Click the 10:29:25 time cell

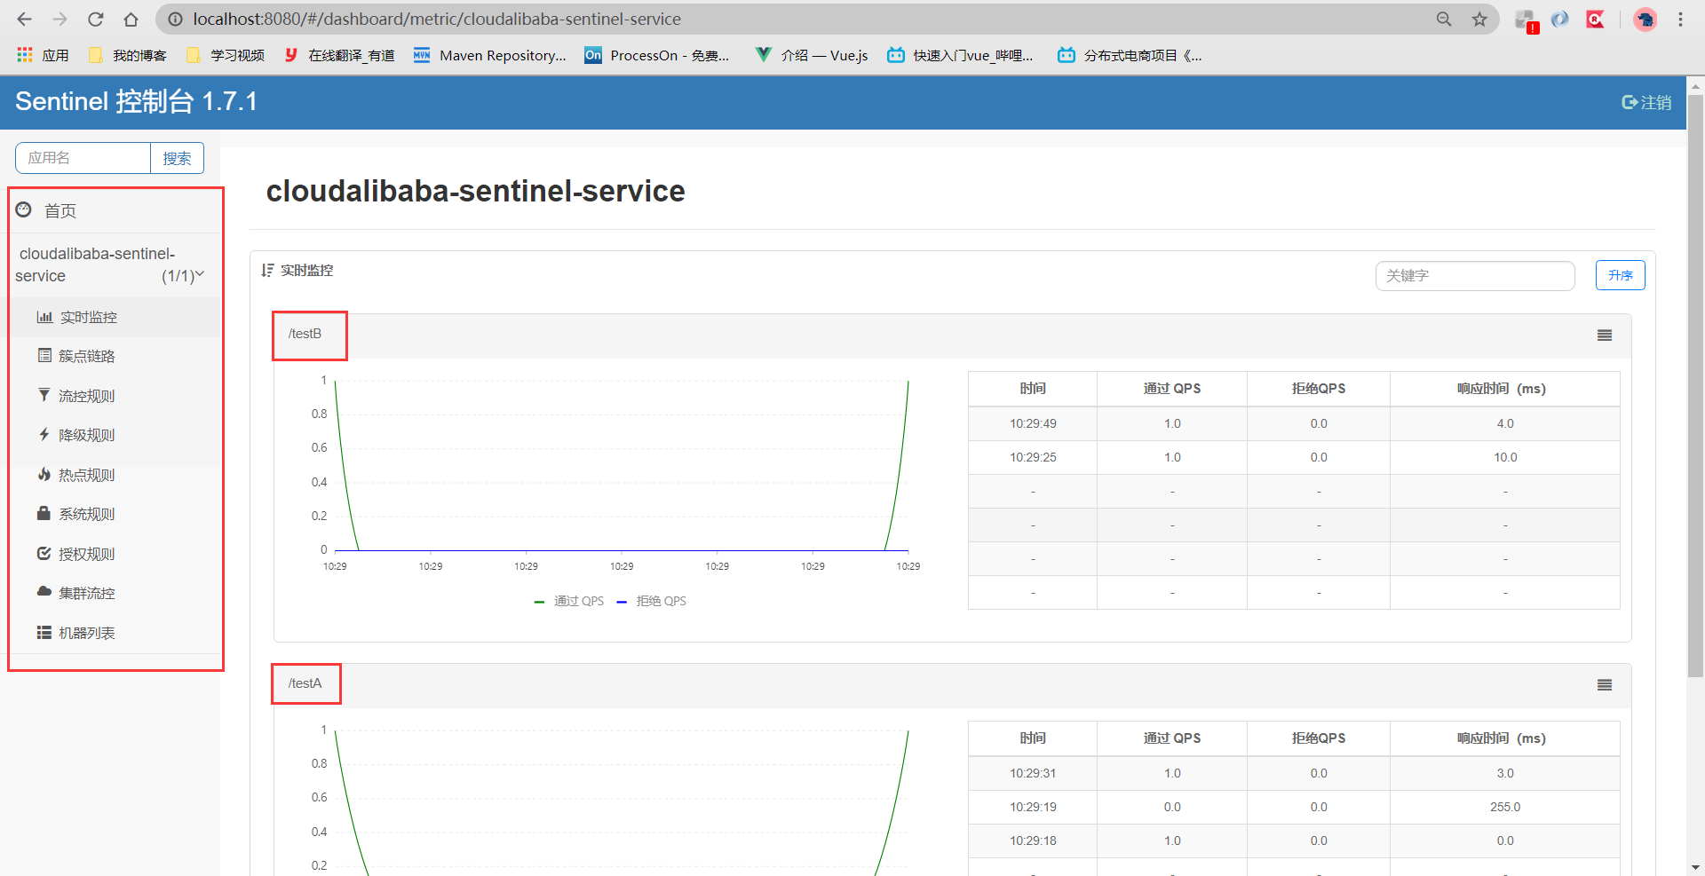point(1033,457)
